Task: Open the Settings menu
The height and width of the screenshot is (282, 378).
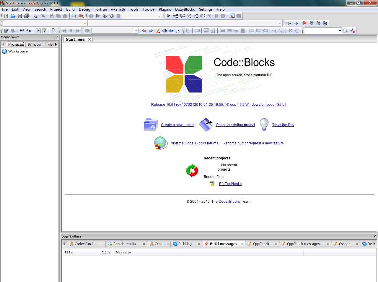Action: click(206, 9)
